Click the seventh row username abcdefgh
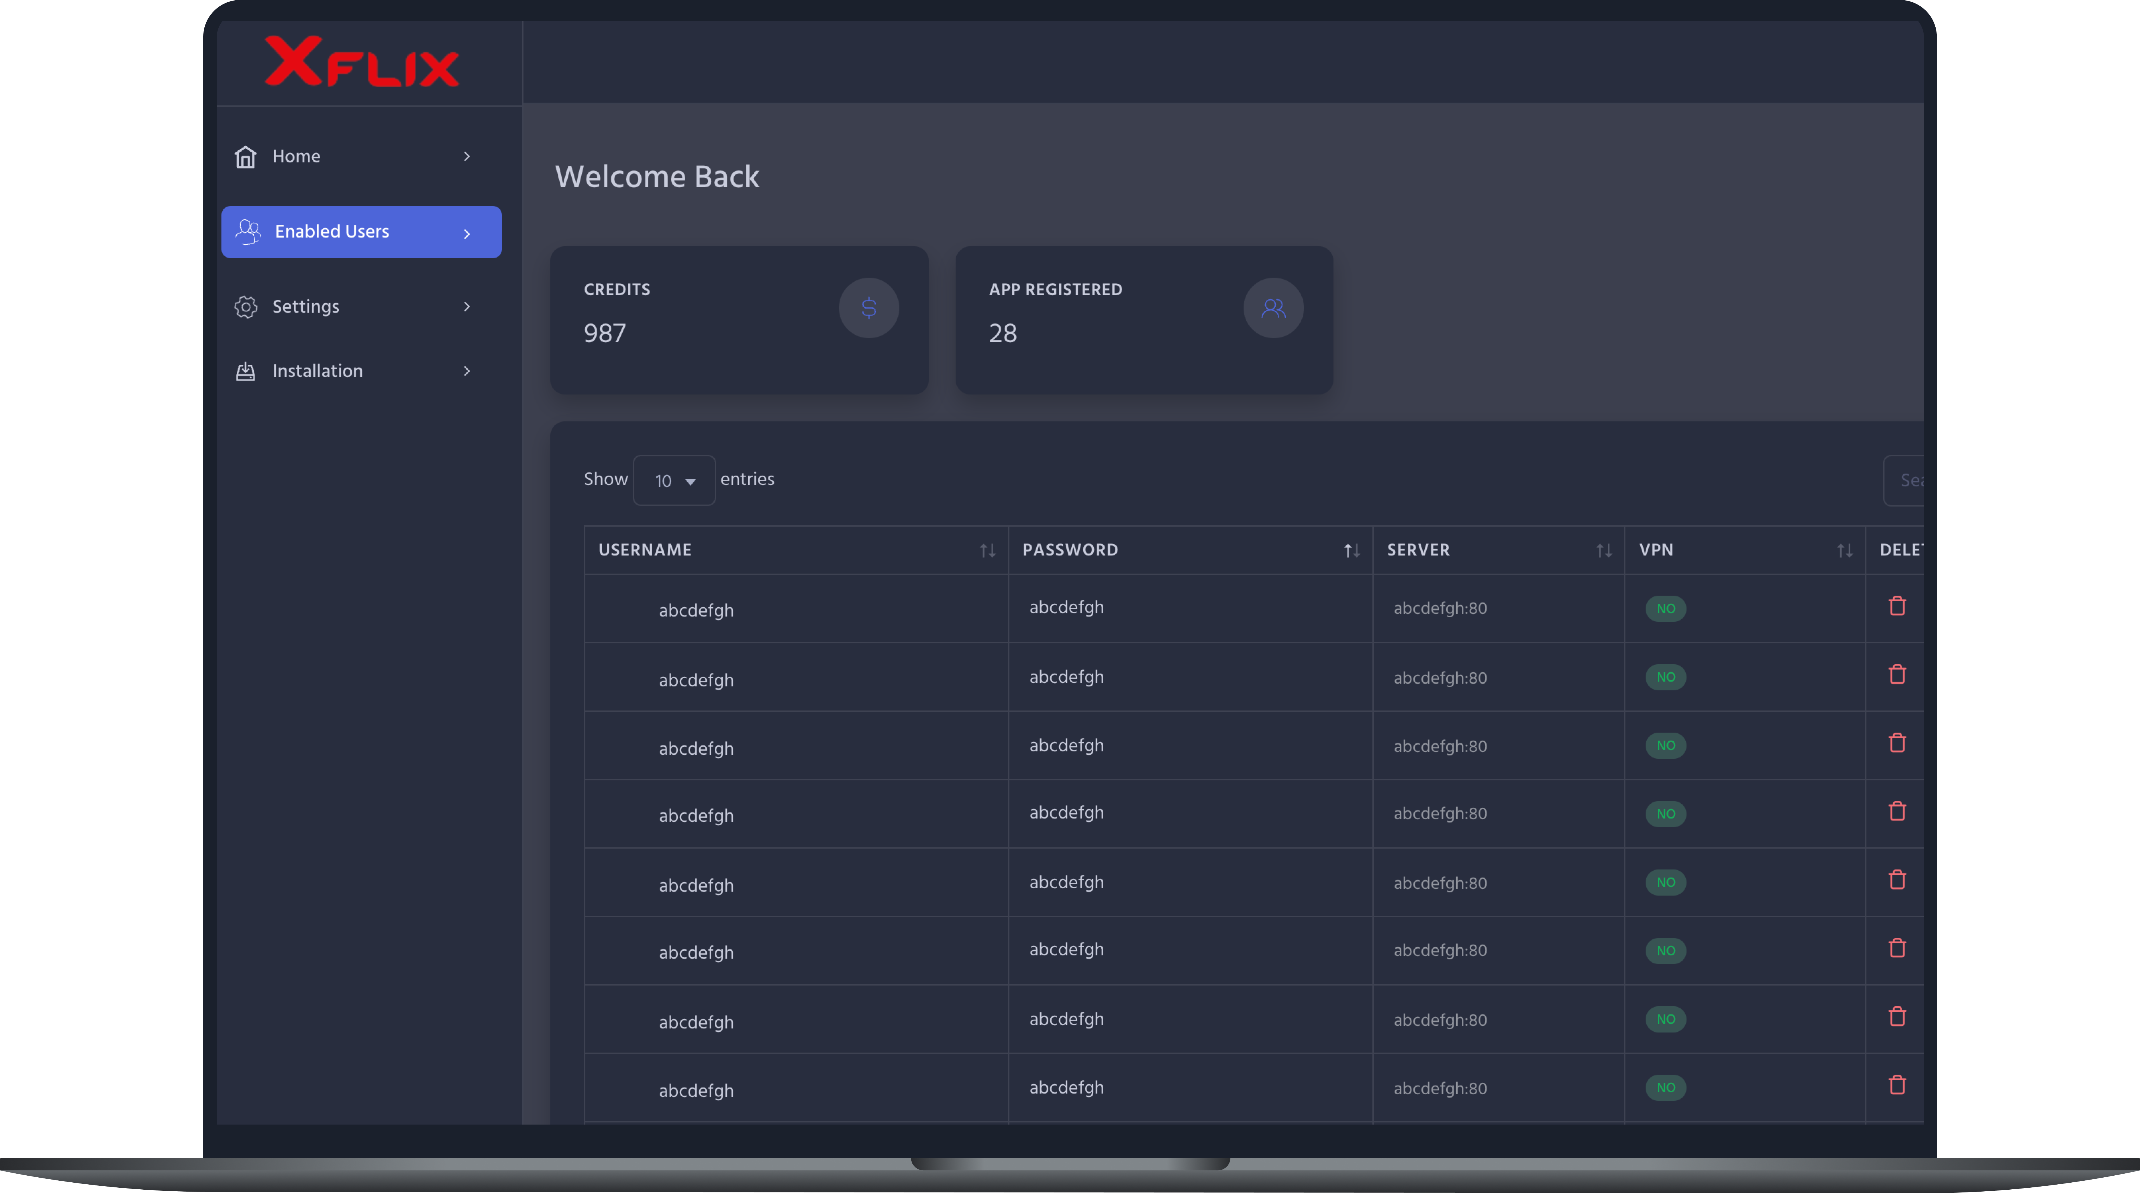 pos(696,1023)
